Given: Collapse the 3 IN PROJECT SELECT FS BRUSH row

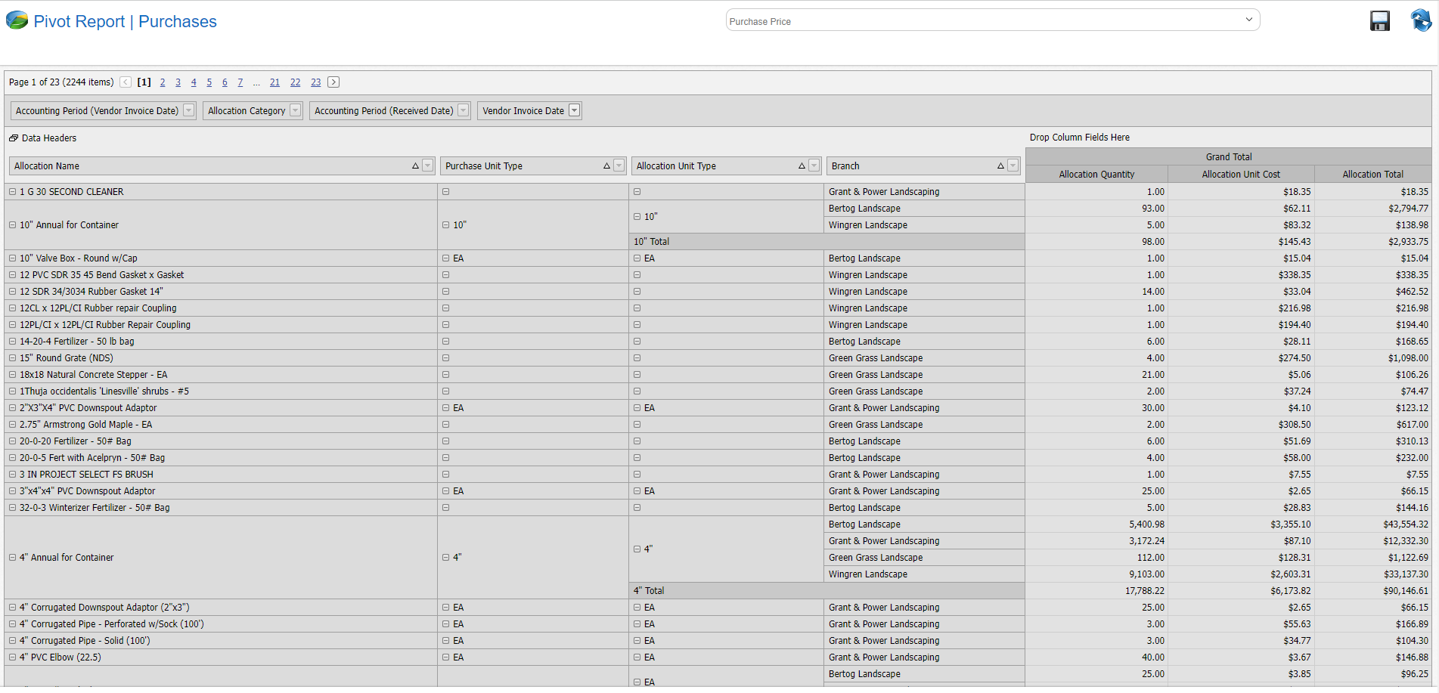Looking at the screenshot, I should click(x=12, y=475).
